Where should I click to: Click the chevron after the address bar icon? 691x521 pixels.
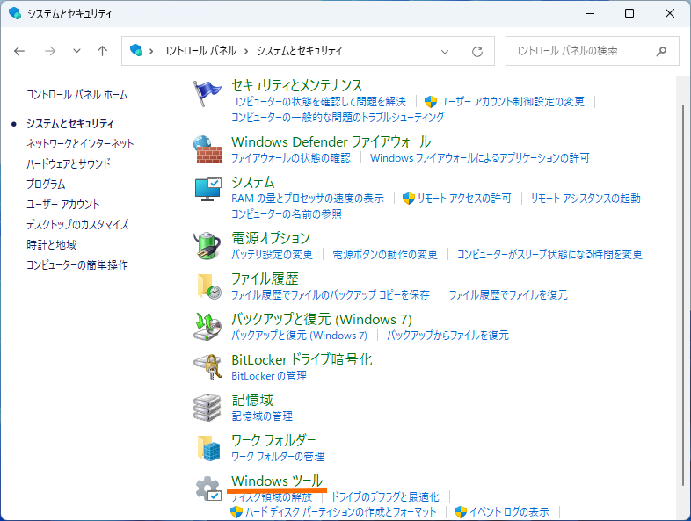point(151,52)
